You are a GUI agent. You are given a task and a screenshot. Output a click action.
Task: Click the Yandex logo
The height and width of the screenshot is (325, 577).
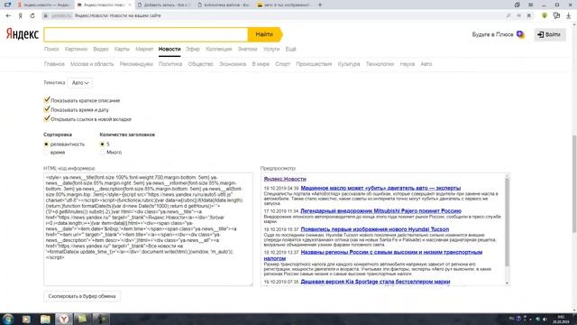click(22, 34)
